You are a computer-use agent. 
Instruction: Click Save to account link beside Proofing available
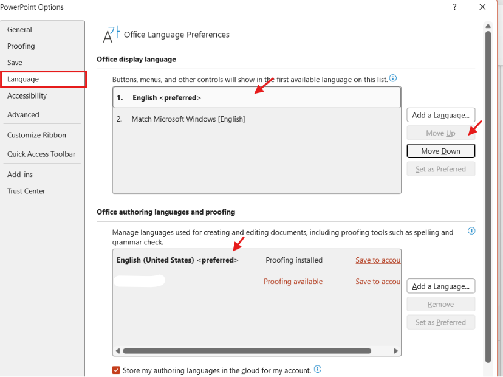click(x=378, y=282)
